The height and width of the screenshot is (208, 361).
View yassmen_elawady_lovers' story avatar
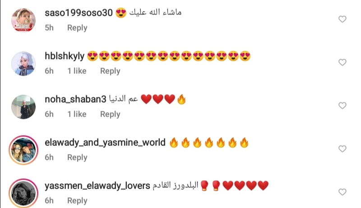[x=23, y=193]
